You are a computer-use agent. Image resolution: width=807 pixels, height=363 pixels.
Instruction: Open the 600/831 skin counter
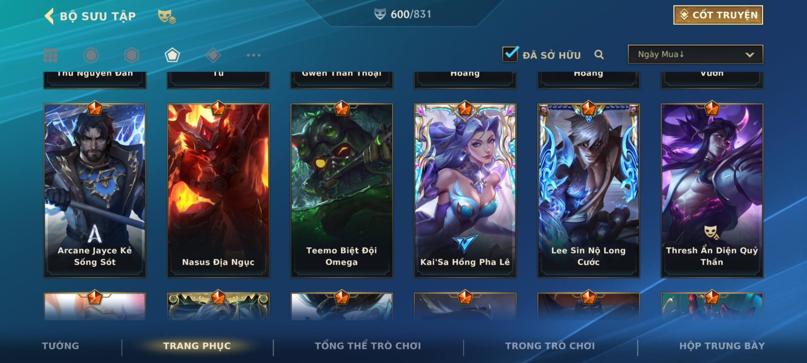point(403,14)
